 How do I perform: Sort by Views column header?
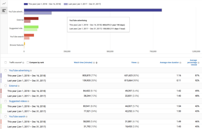click(x=134, y=62)
